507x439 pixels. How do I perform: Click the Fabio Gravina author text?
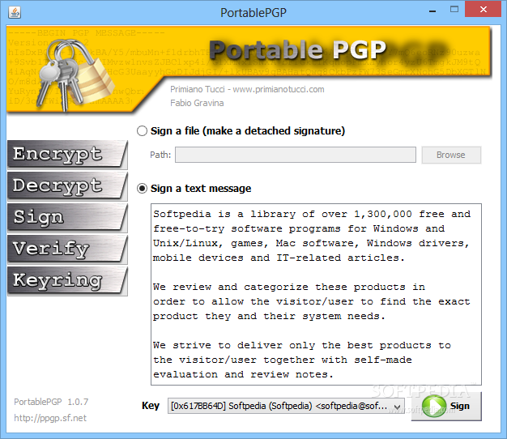coord(197,103)
